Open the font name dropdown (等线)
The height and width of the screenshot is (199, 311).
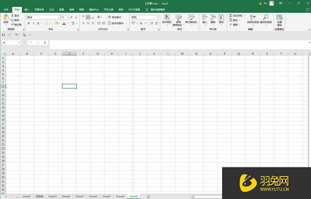click(x=59, y=17)
